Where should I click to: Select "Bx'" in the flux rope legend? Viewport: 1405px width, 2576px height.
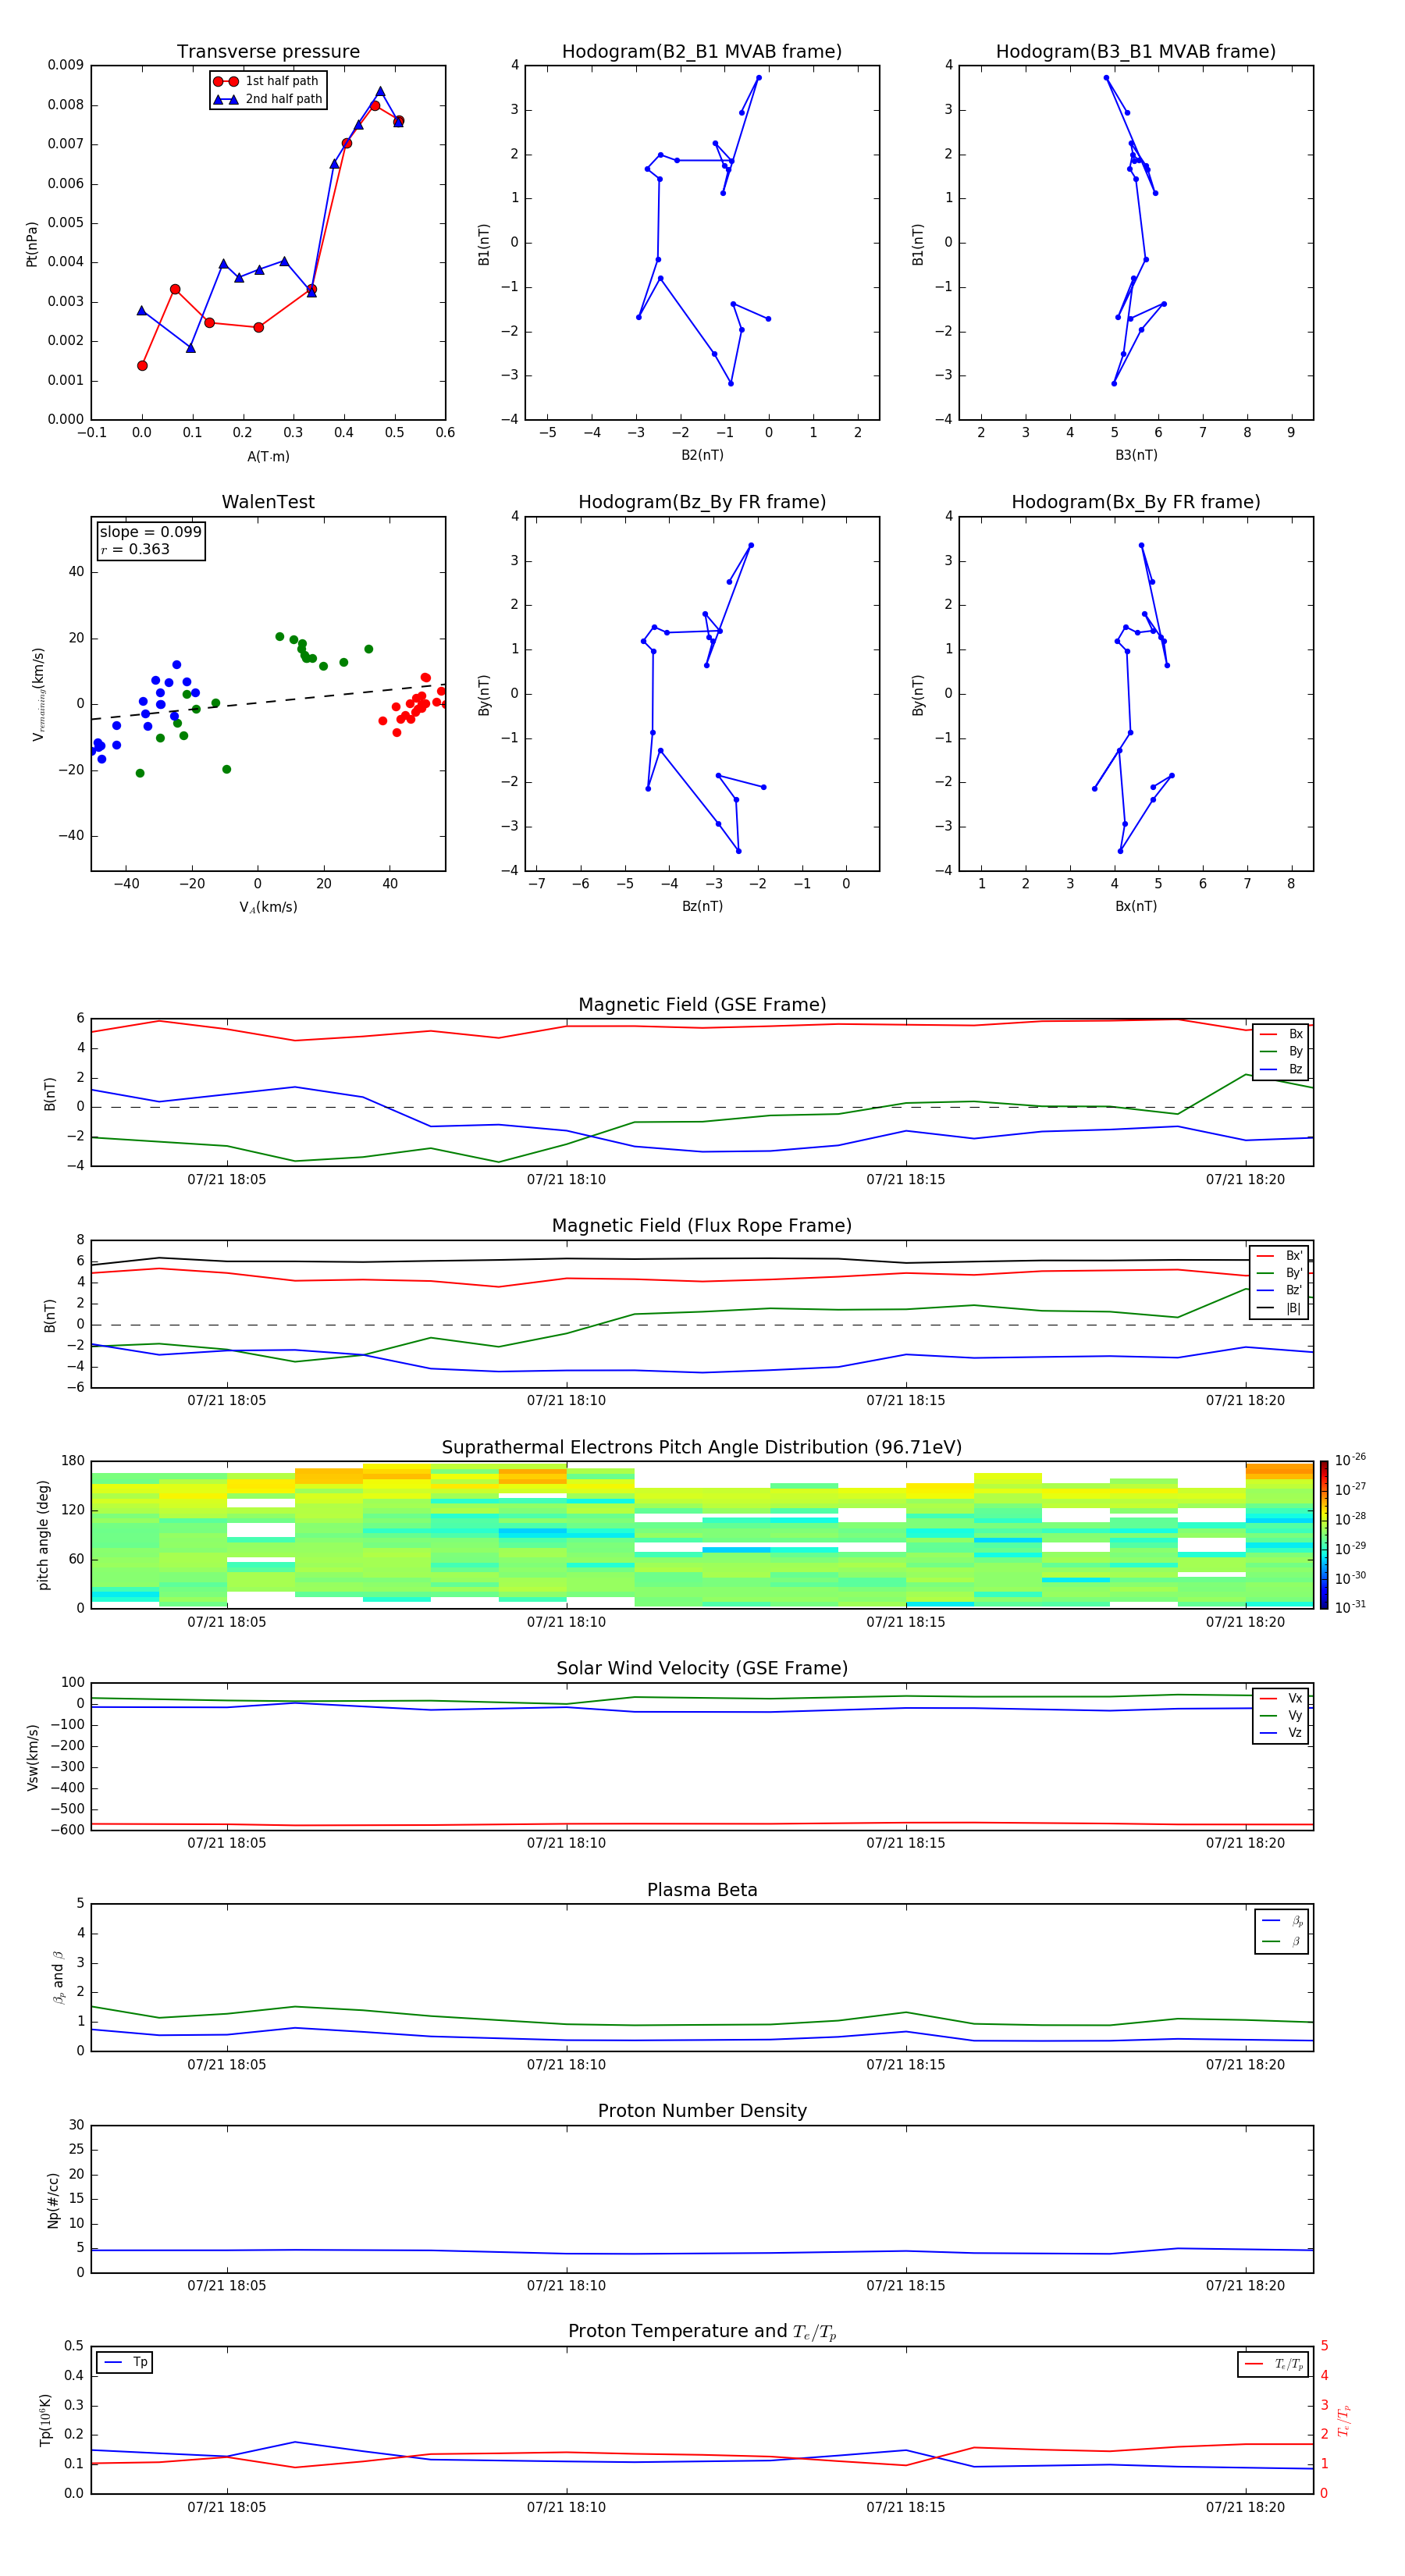pyautogui.click(x=1281, y=1256)
